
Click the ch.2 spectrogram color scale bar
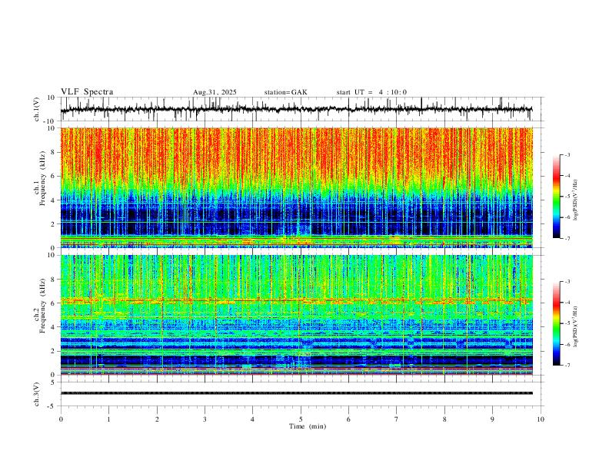pyautogui.click(x=556, y=323)
